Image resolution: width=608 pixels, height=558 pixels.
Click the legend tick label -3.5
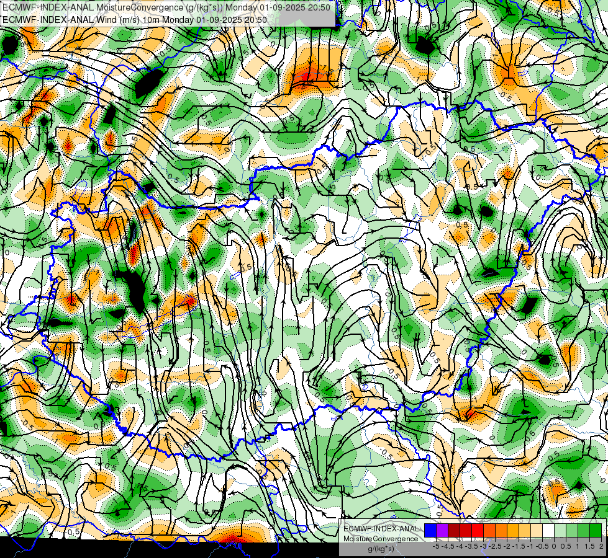471,546
